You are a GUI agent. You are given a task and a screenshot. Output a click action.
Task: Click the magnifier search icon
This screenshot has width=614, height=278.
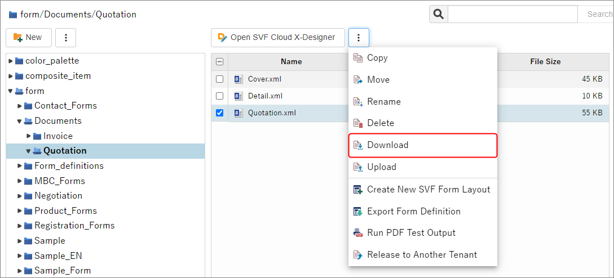click(x=439, y=14)
